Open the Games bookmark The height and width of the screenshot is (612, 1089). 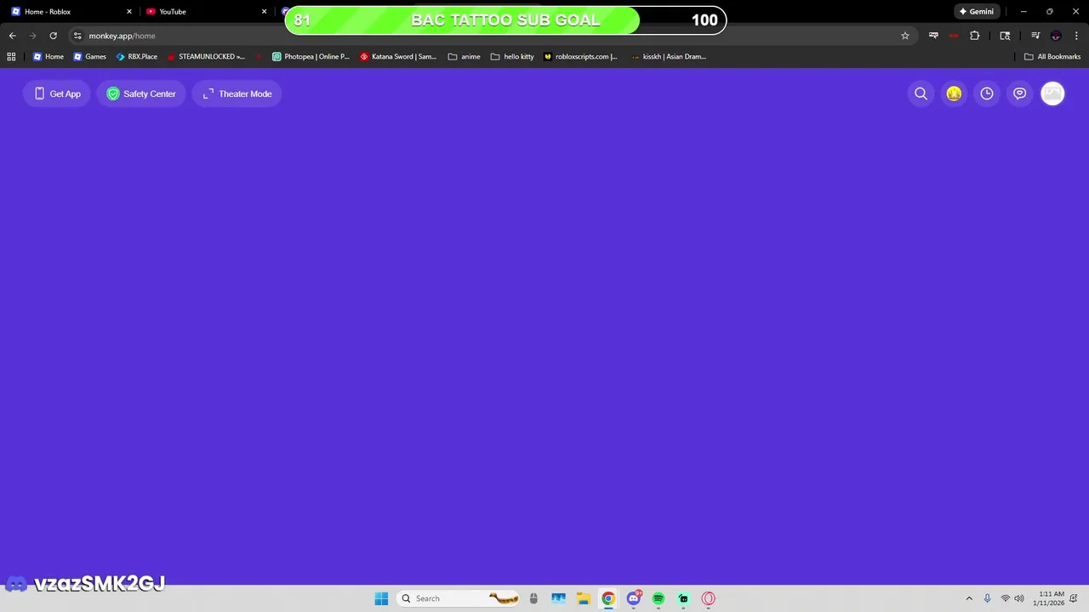(90, 57)
